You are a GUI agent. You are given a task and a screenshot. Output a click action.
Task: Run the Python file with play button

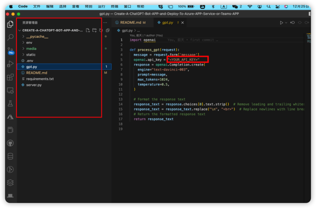(x=281, y=23)
